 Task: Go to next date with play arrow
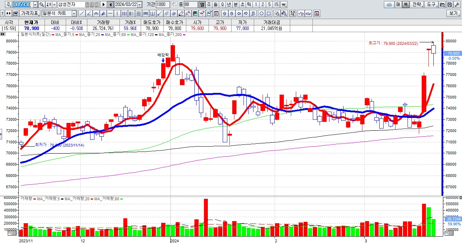(103, 5)
